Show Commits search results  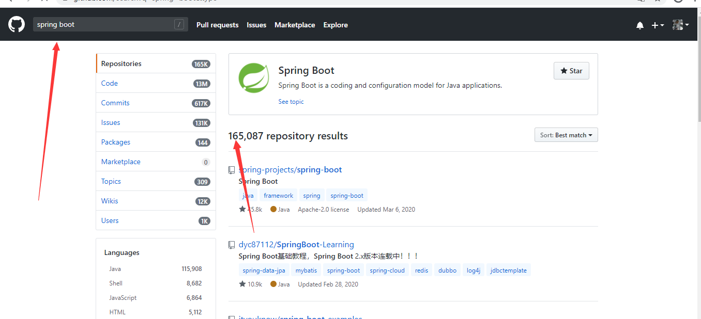pos(156,103)
